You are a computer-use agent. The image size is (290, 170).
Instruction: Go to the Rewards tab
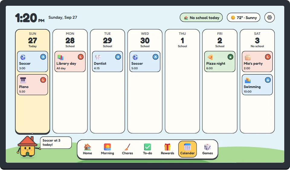167,149
